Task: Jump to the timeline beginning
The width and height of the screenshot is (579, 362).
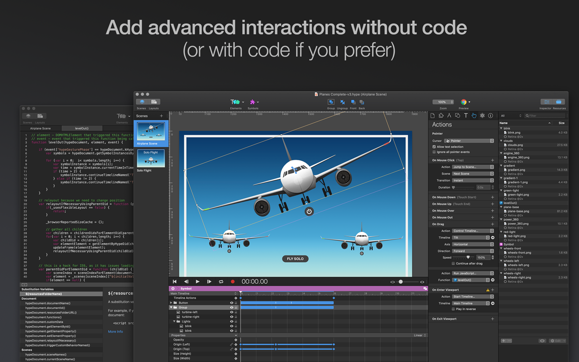Action: [175, 281]
